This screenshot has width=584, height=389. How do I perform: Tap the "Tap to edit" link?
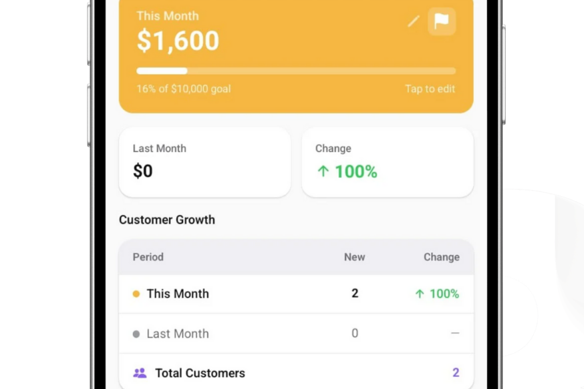[430, 89]
